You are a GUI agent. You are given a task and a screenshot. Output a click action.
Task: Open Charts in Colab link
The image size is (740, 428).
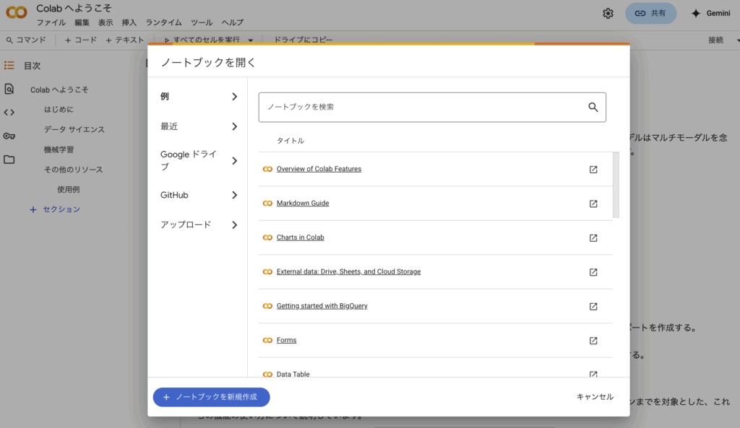(x=300, y=237)
